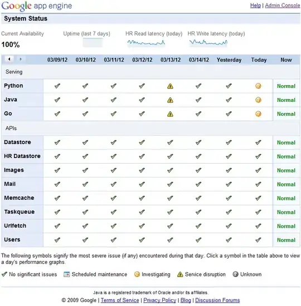Click Python service disruption icon on 03/13/12
The image size is (301, 306).
point(170,86)
